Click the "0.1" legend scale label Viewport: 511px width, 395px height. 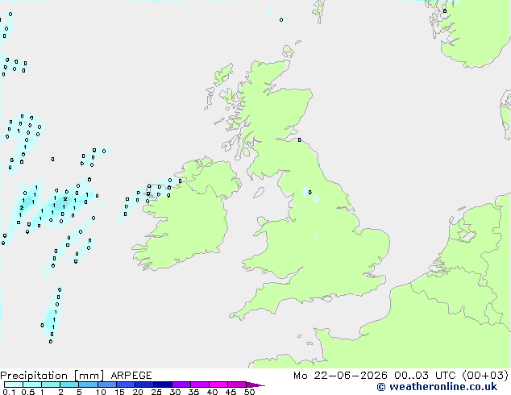(9, 392)
